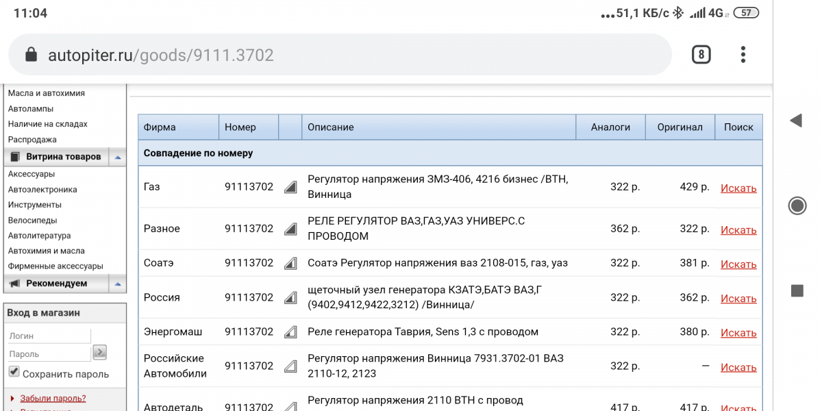The height and width of the screenshot is (411, 822).
Task: Tap the Android back navigation triangle
Action: pos(796,121)
